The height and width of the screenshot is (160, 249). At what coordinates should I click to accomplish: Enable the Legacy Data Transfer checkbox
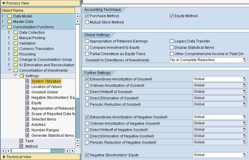tap(172, 41)
